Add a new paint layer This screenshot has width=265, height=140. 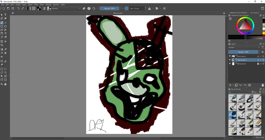230,85
